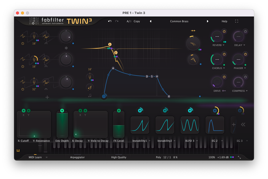268x179 pixels.
Task: Add a new oscillator plus icon
Action: [x=47, y=97]
